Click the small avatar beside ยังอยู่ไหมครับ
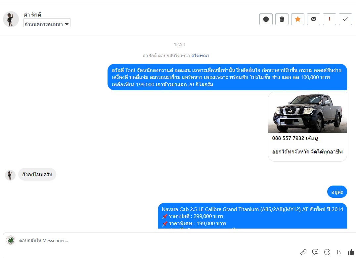Viewport: 356px width, 258px height. tap(10, 175)
